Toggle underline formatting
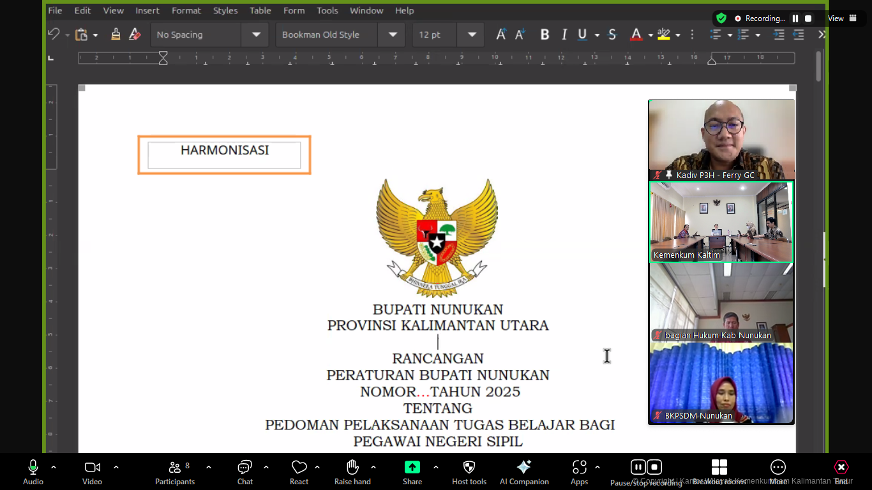Screen dimensions: 872x490 click(x=582, y=34)
